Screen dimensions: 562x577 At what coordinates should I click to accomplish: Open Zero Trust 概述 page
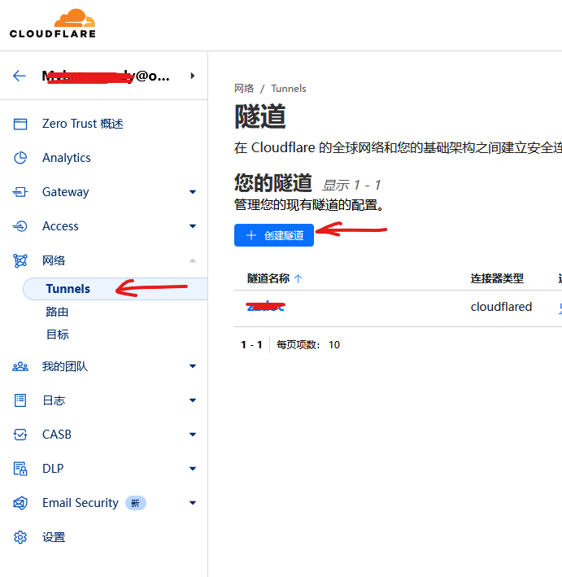click(x=82, y=124)
